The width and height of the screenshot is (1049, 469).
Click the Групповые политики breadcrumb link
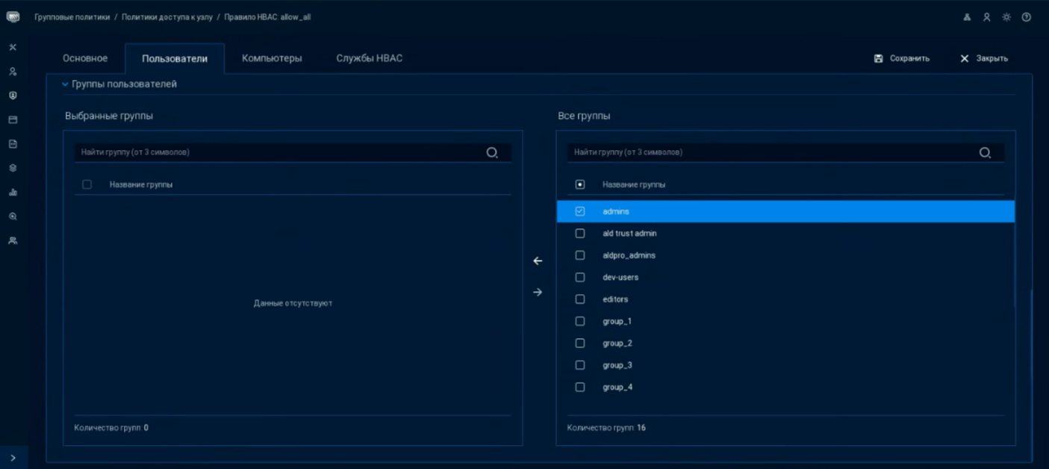pos(72,17)
